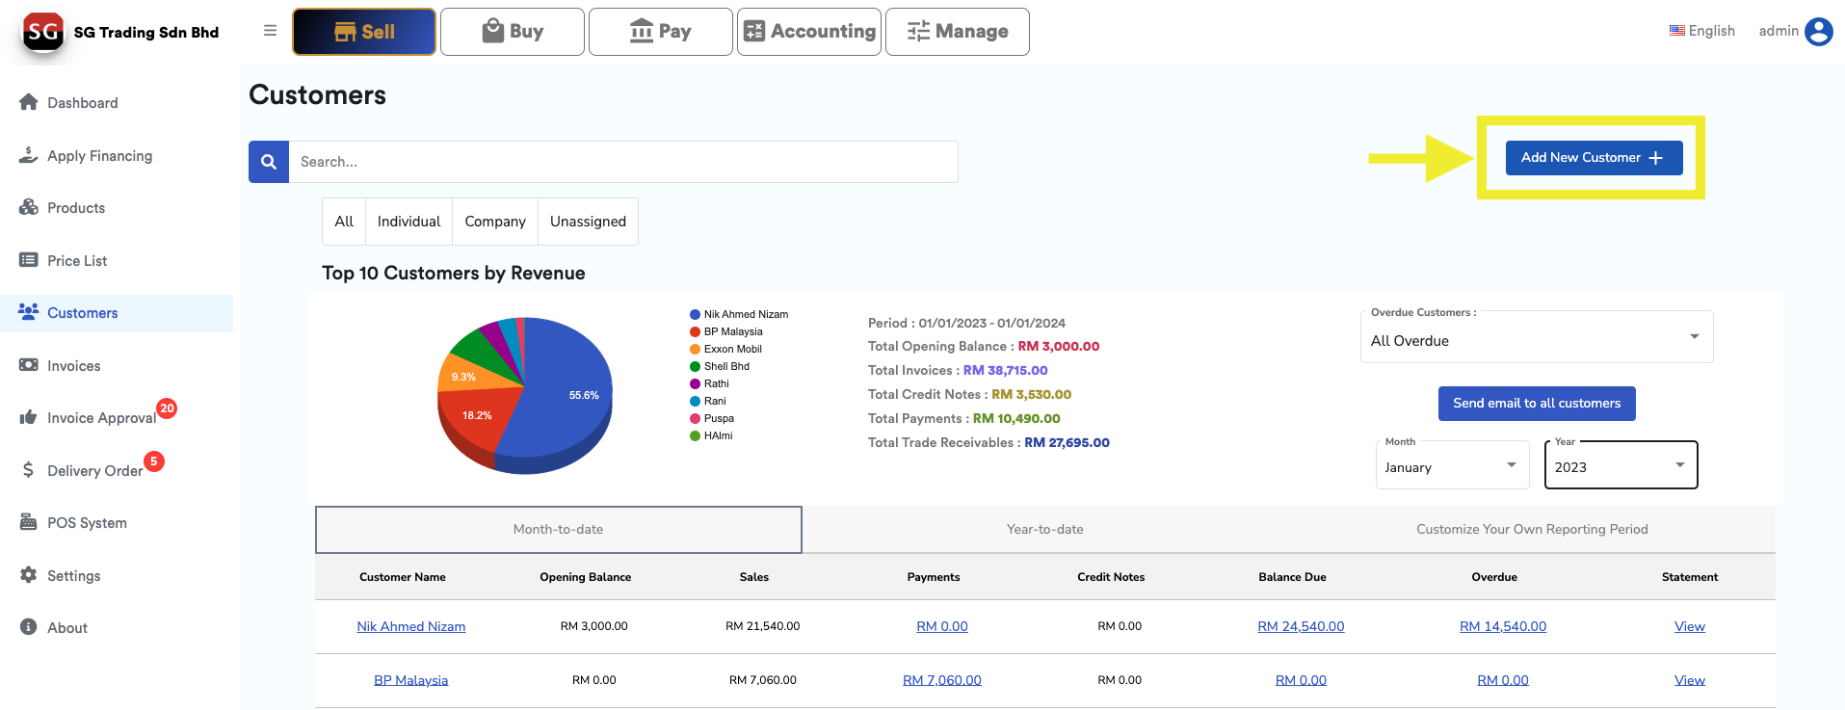Click inside the customer search field
This screenshot has height=710, width=1845.
pyautogui.click(x=622, y=162)
